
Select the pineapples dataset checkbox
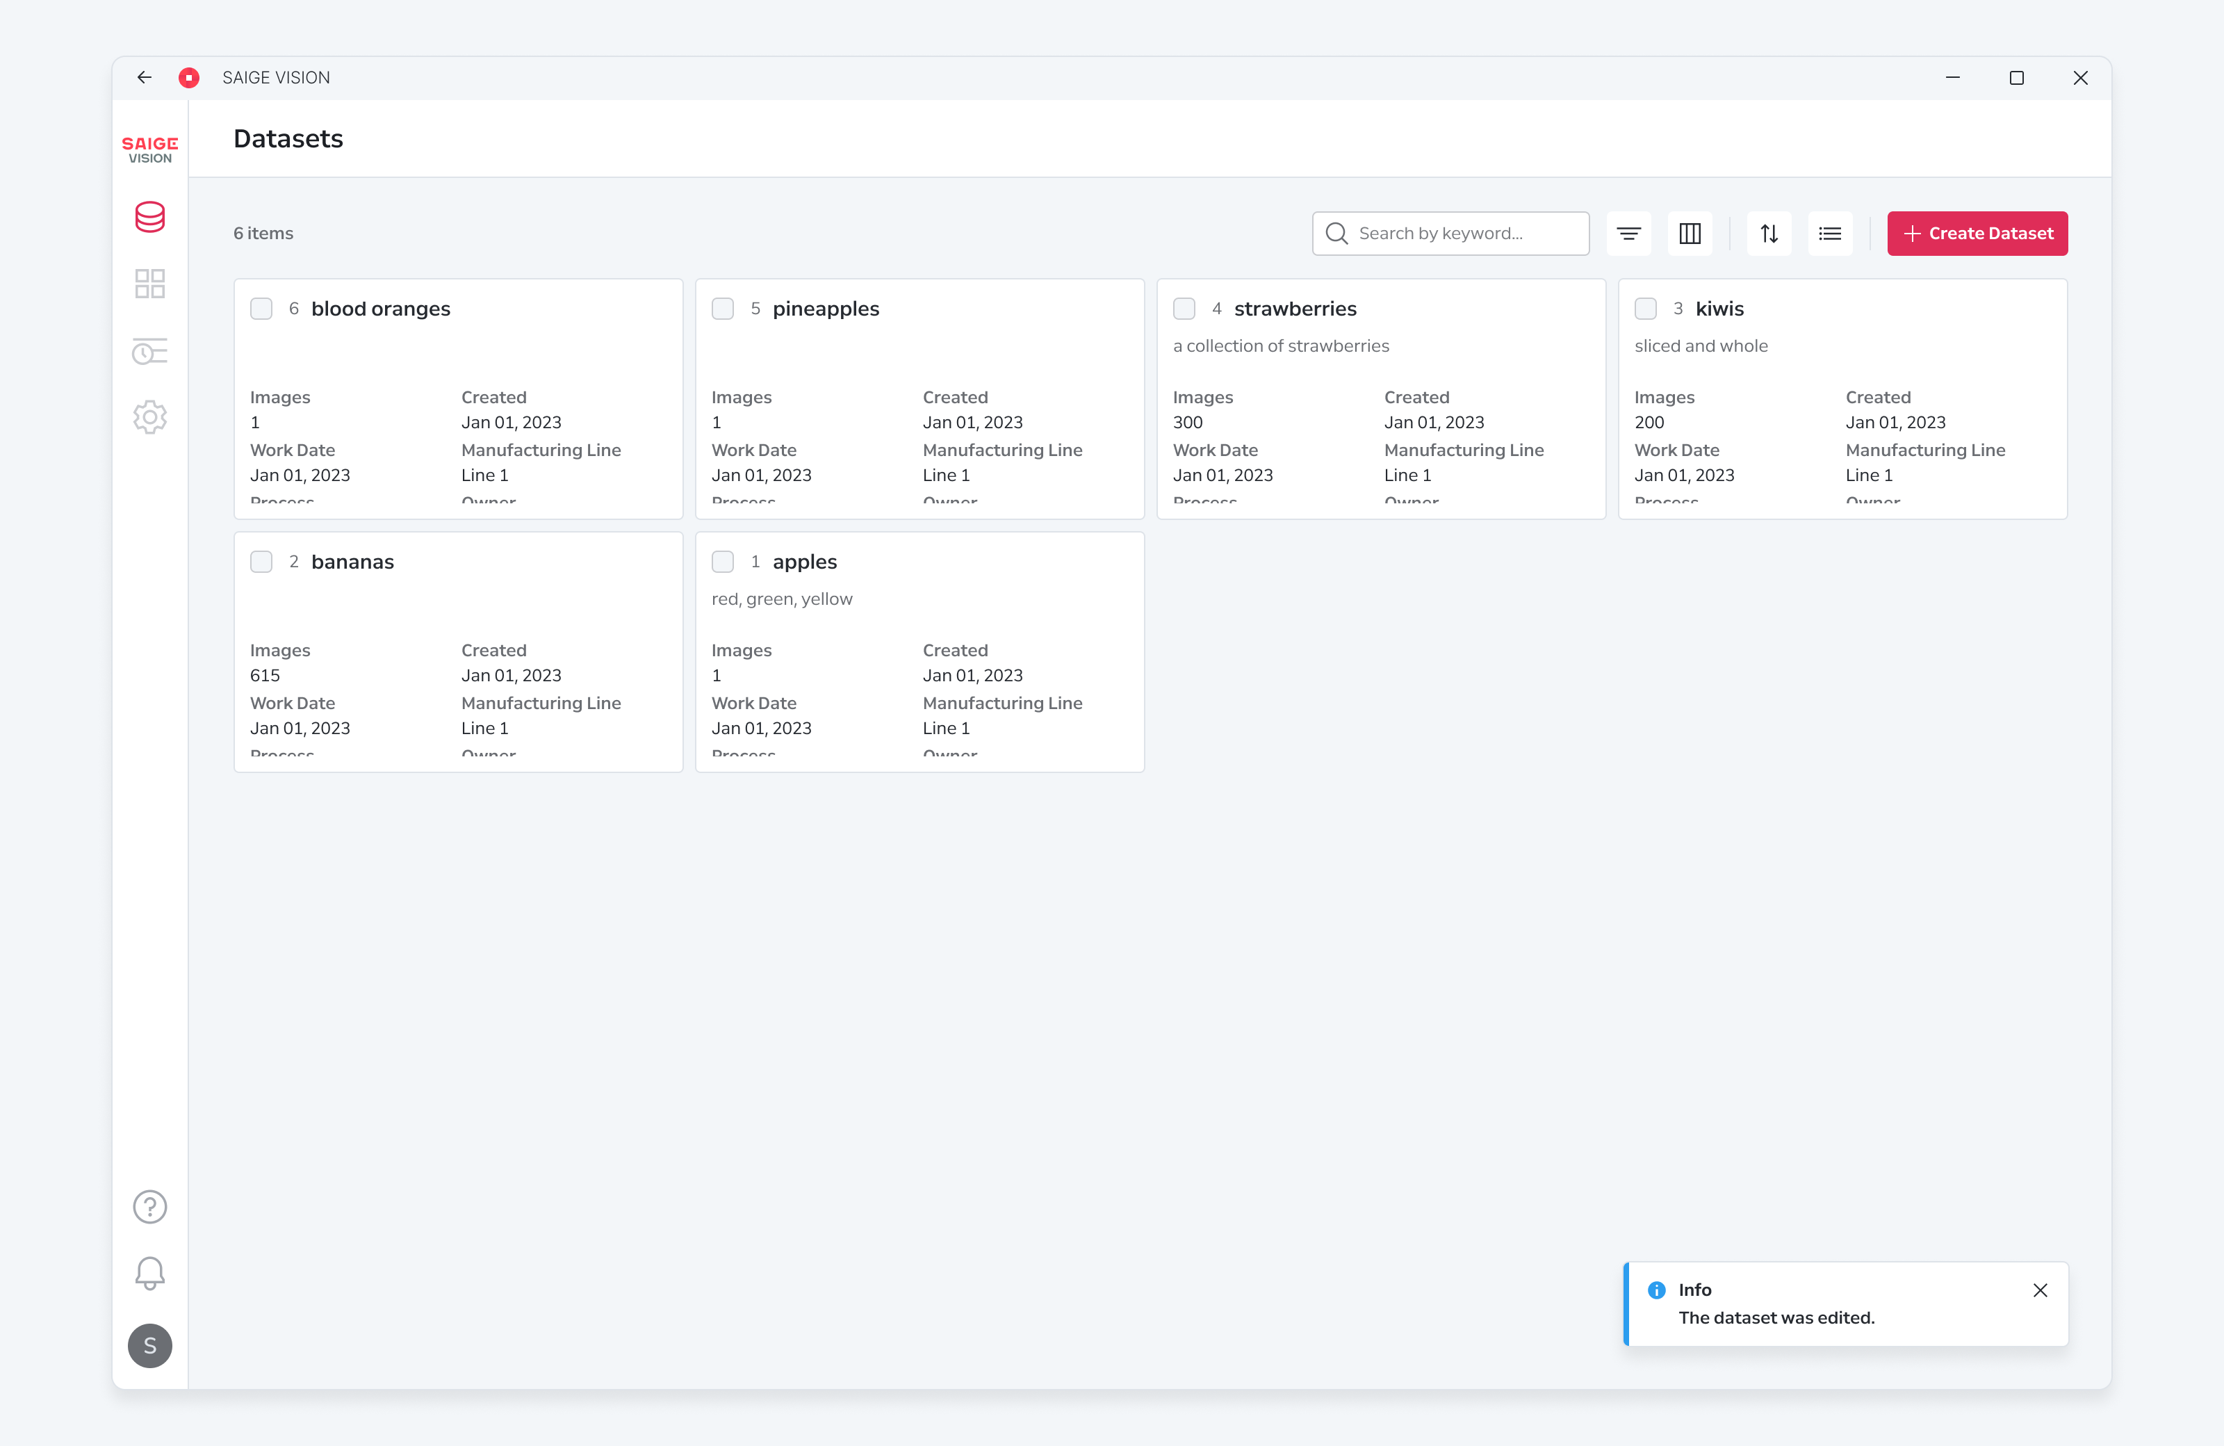click(x=722, y=309)
